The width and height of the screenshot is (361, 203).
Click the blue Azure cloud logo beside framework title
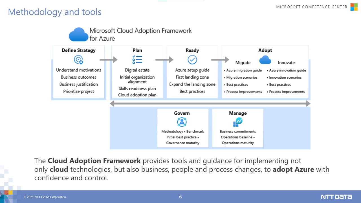click(x=79, y=35)
